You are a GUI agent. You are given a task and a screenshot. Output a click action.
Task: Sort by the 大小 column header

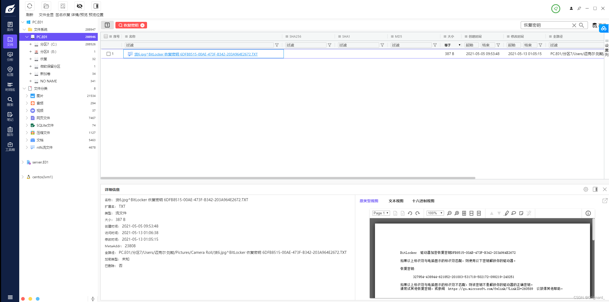(x=451, y=36)
